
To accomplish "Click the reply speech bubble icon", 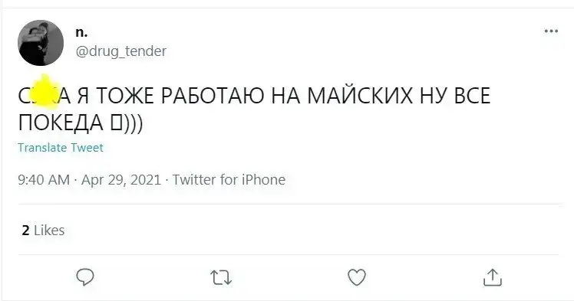I will click(x=85, y=277).
